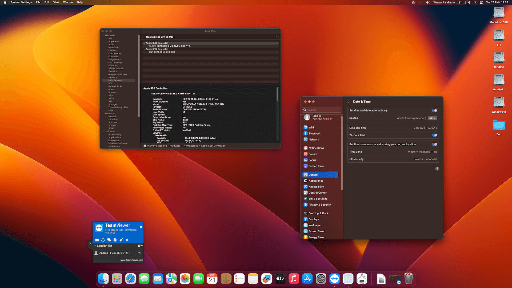This screenshot has width=512, height=288.
Task: Show more TeamViewer tools double-arrow
Action: [127, 240]
